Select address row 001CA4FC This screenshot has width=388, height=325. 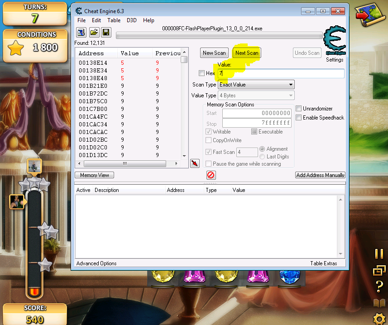point(128,116)
